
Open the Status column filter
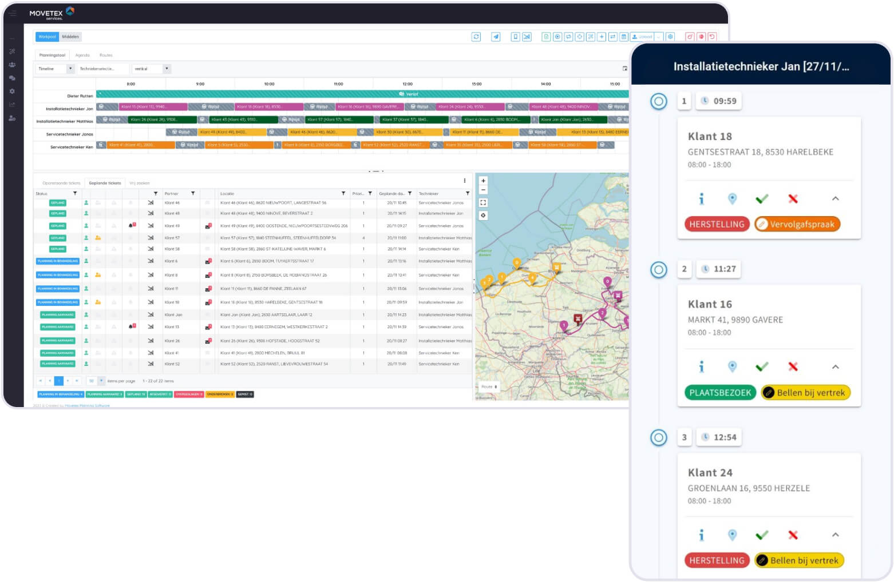coord(75,193)
